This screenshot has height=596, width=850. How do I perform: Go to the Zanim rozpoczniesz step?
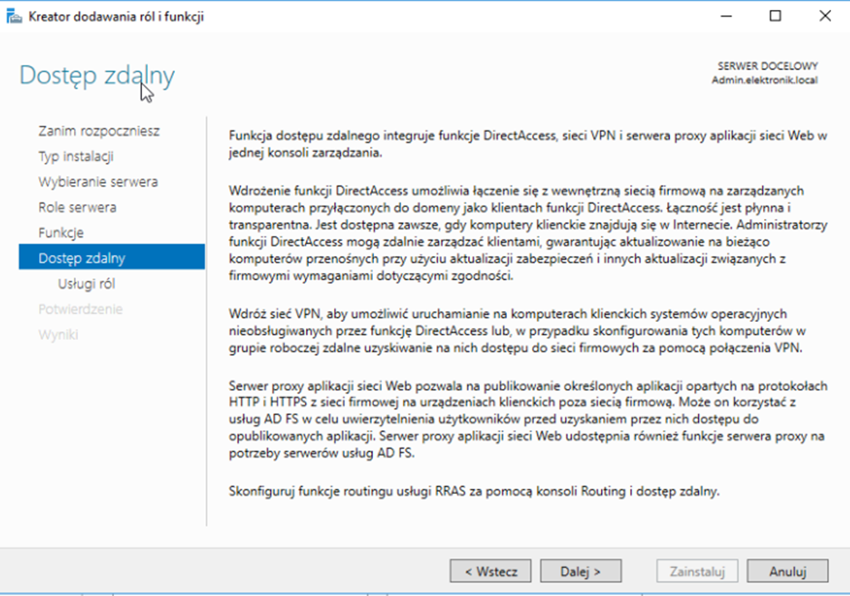click(99, 131)
